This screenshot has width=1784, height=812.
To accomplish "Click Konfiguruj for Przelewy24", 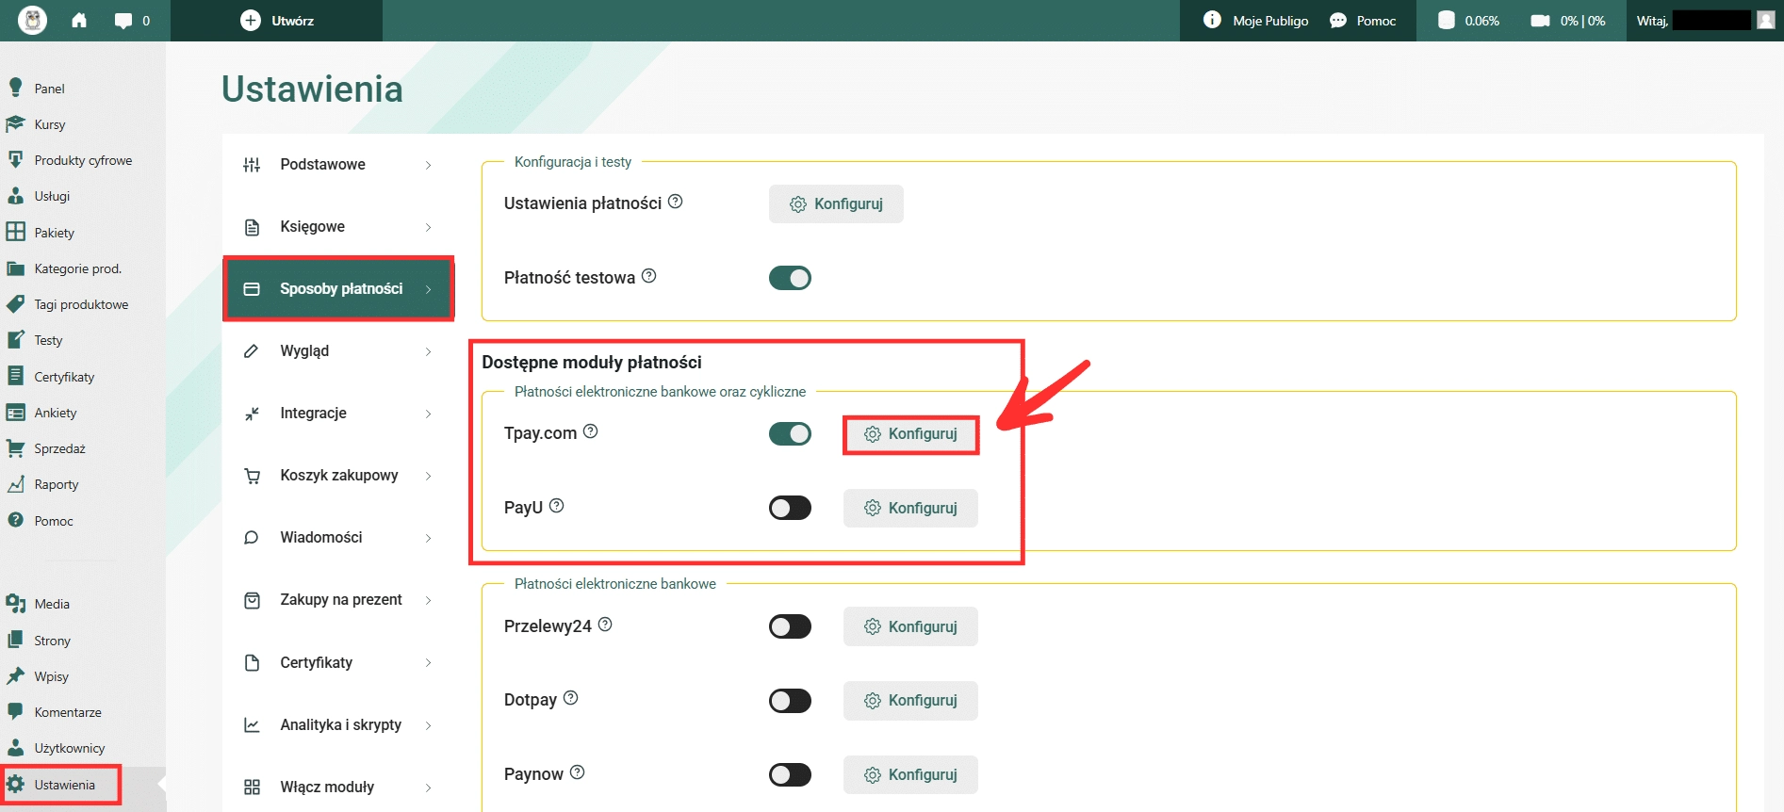I will pos(910,626).
